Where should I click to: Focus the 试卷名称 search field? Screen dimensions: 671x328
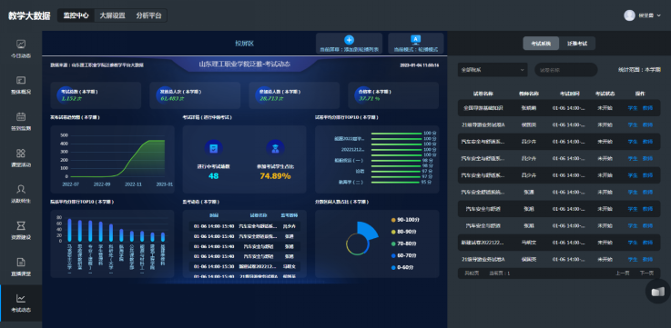[x=565, y=70]
